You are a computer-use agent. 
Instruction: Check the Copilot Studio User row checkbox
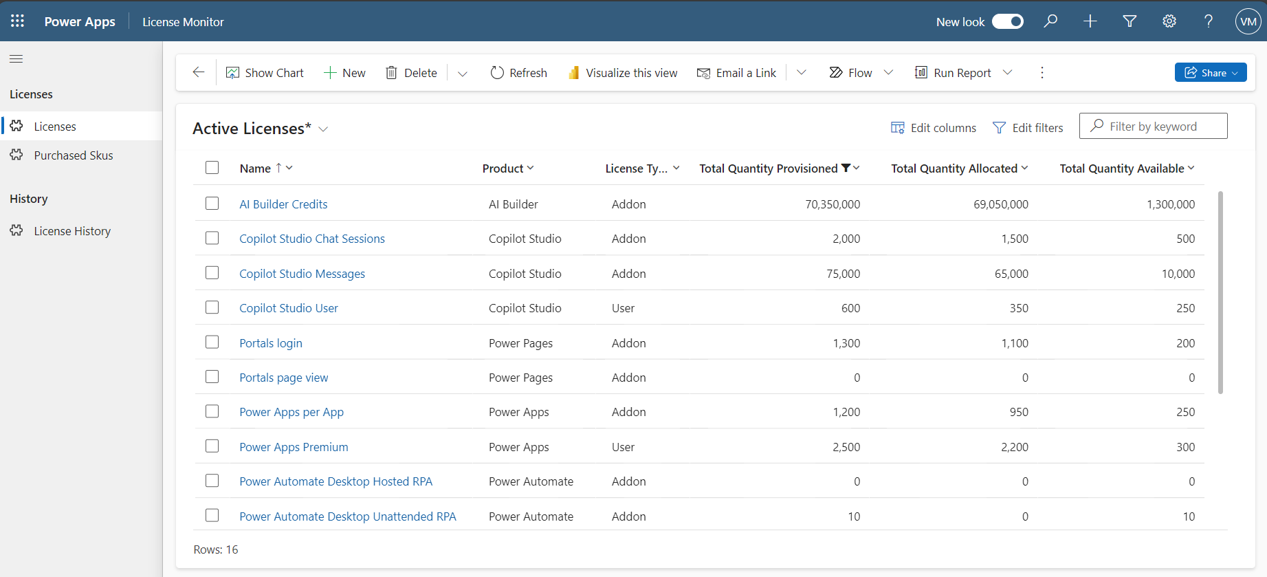coord(212,307)
